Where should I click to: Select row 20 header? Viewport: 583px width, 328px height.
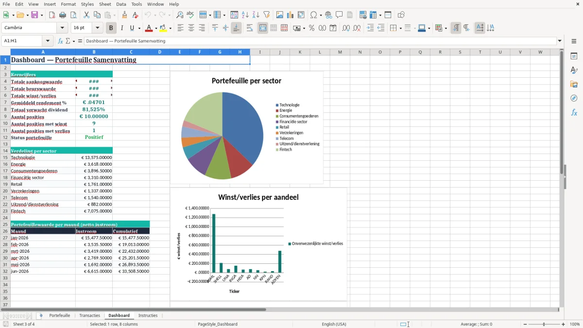pyautogui.click(x=5, y=191)
